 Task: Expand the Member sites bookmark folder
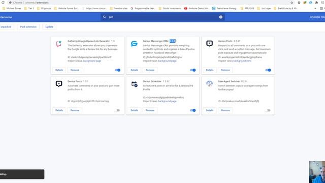point(119,9)
